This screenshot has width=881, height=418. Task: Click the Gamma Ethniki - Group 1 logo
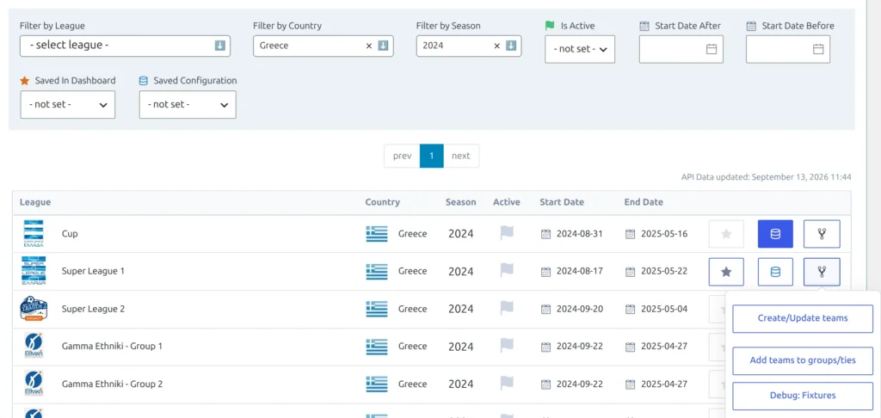coord(34,346)
